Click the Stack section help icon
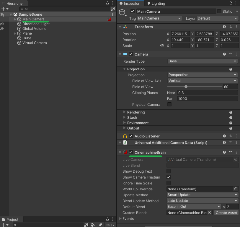The height and width of the screenshot is (227, 240). click(x=231, y=118)
